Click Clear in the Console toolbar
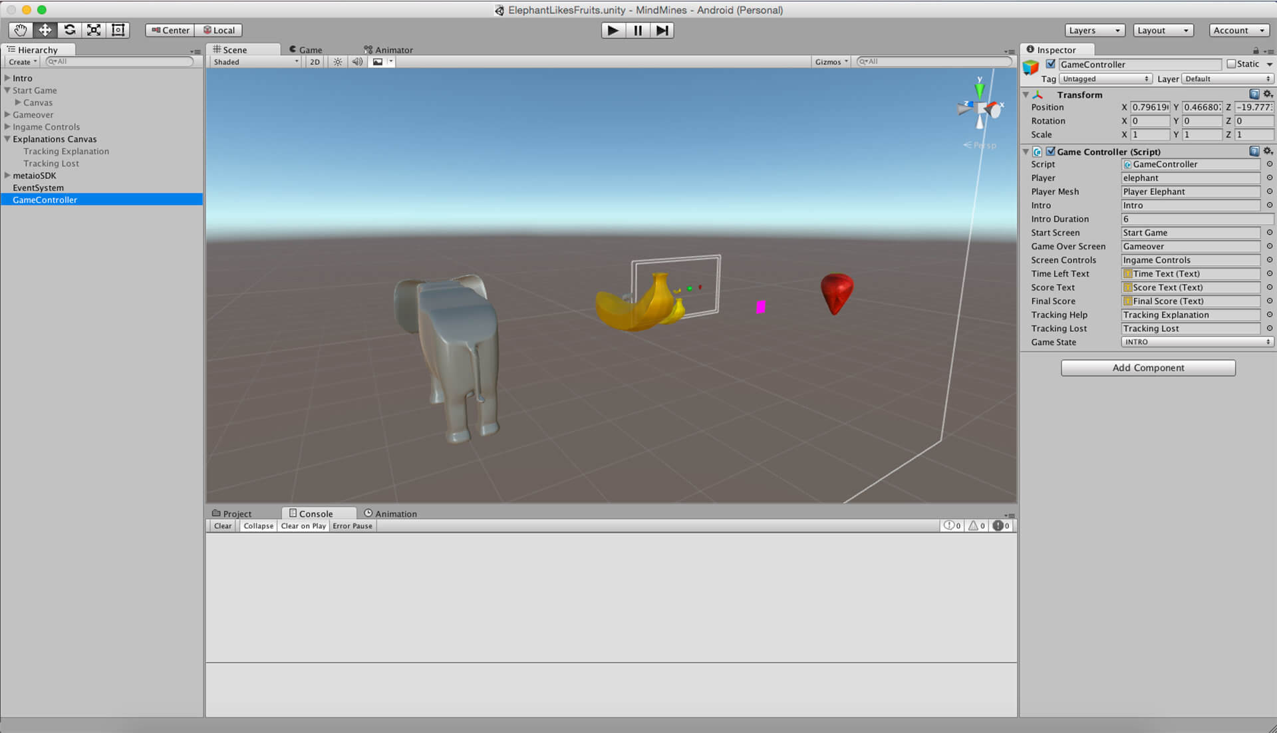1277x733 pixels. (x=221, y=525)
